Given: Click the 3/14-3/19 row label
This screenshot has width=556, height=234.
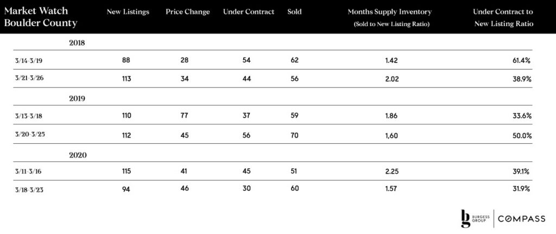Looking at the screenshot, I should click(29, 61).
